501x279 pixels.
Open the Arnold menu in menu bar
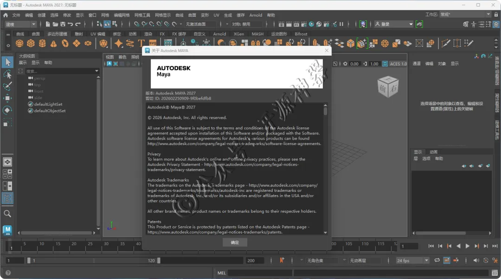[x=256, y=15]
